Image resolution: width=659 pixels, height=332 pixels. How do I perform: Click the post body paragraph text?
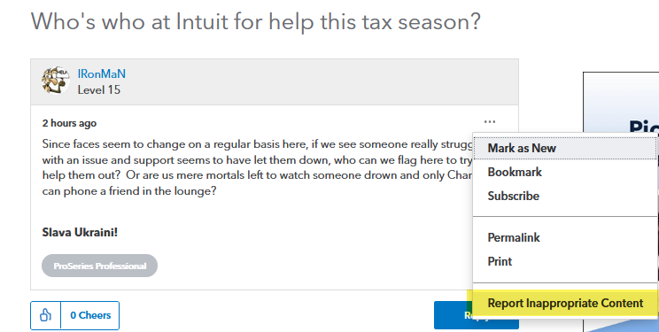coord(257,167)
